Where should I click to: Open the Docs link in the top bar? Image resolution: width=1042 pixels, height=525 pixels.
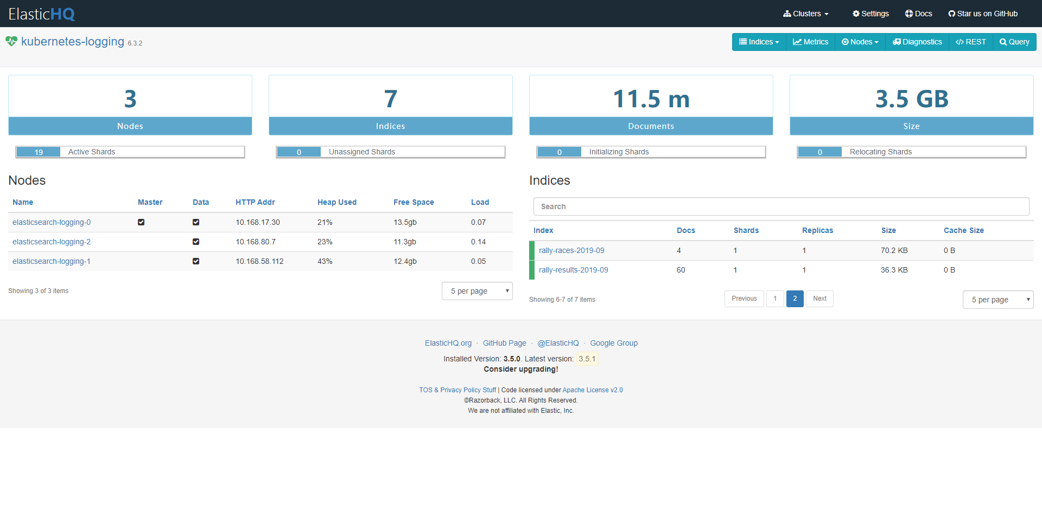click(919, 14)
